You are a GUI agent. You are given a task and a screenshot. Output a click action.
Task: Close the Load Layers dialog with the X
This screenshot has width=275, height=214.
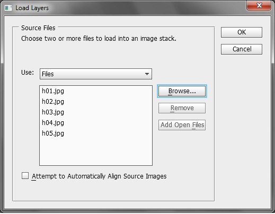[x=259, y=5]
